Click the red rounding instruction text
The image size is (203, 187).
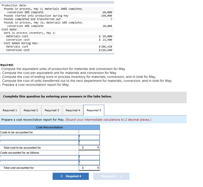pos(108,120)
